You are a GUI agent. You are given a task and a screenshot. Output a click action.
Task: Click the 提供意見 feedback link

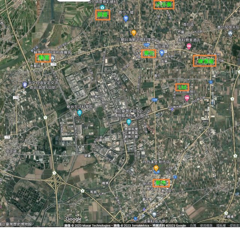pos(234,226)
